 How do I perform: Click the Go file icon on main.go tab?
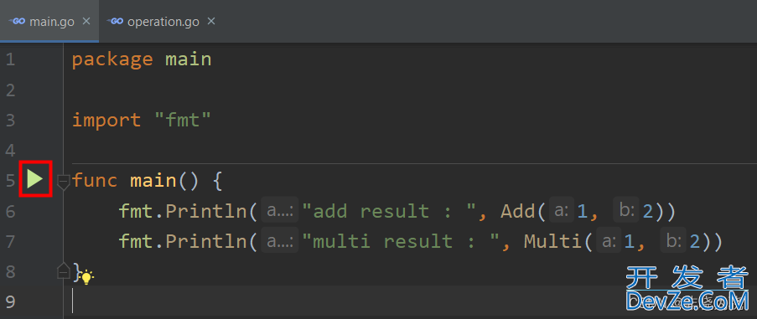18,21
